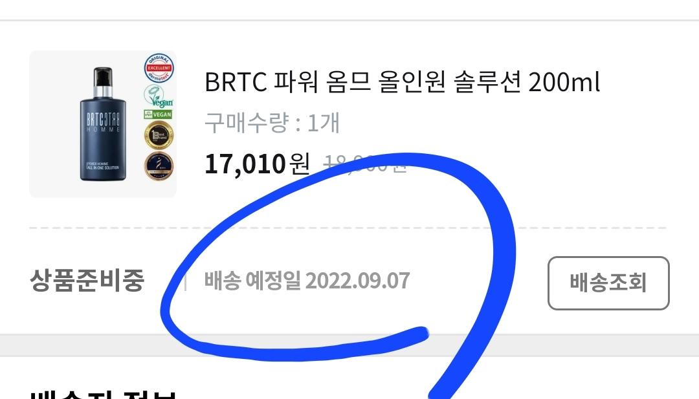Click the vertical separator before 배송 예정일

[x=186, y=282]
